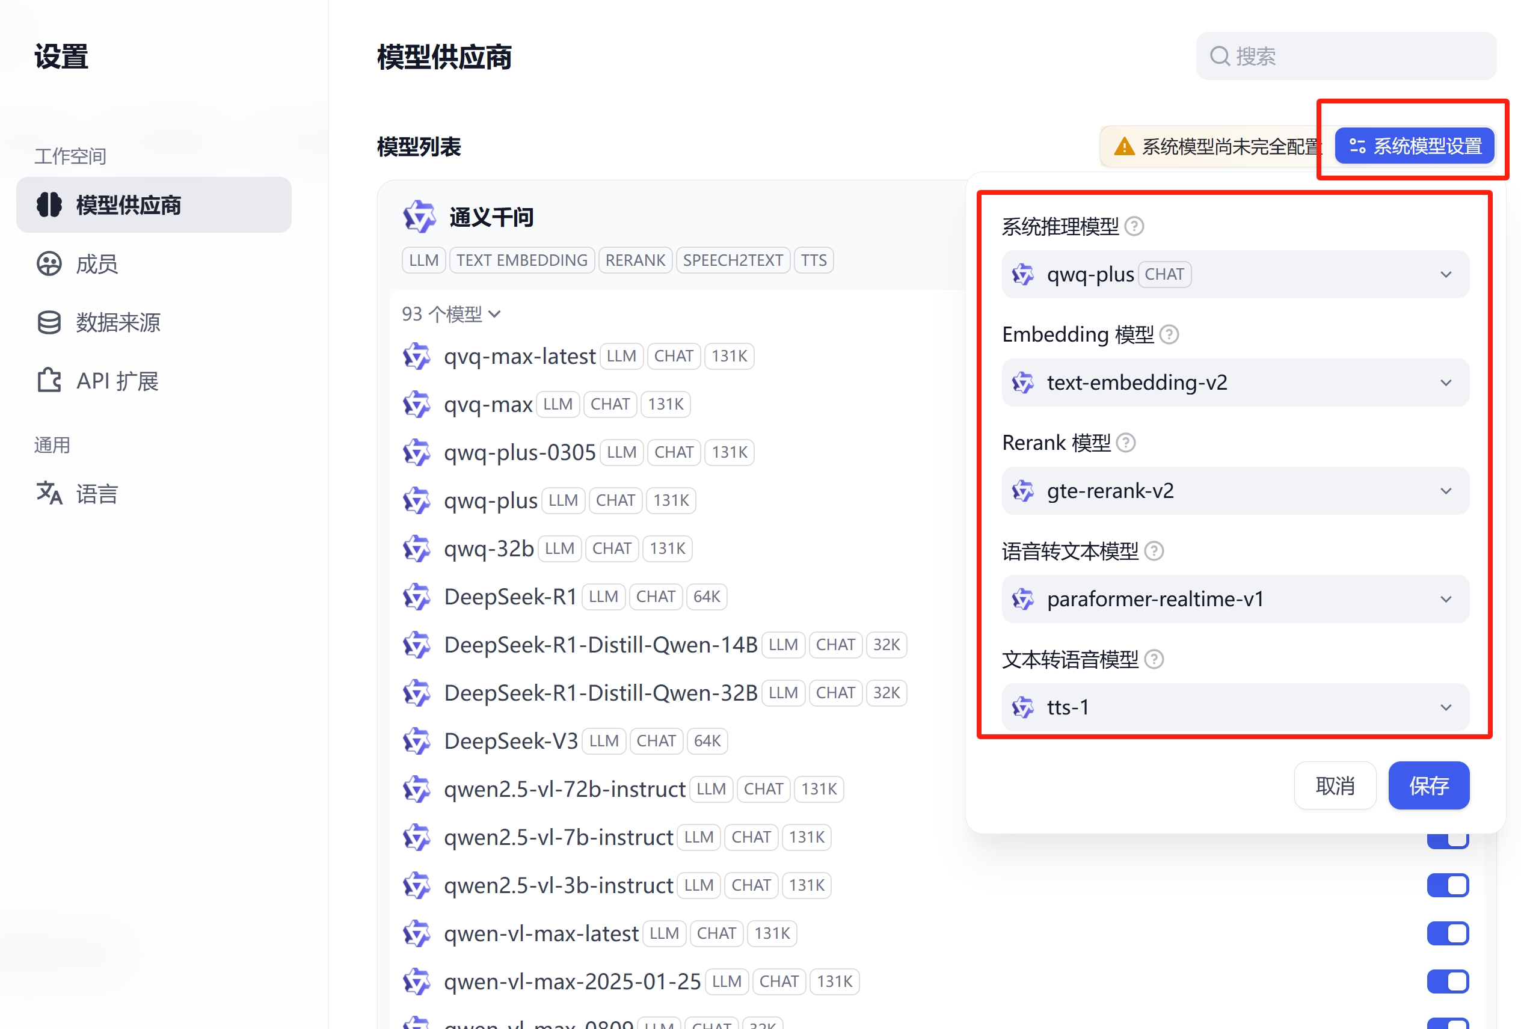The width and height of the screenshot is (1521, 1029).
Task: Click the brain icon beside 模型供应商
Action: tap(49, 205)
